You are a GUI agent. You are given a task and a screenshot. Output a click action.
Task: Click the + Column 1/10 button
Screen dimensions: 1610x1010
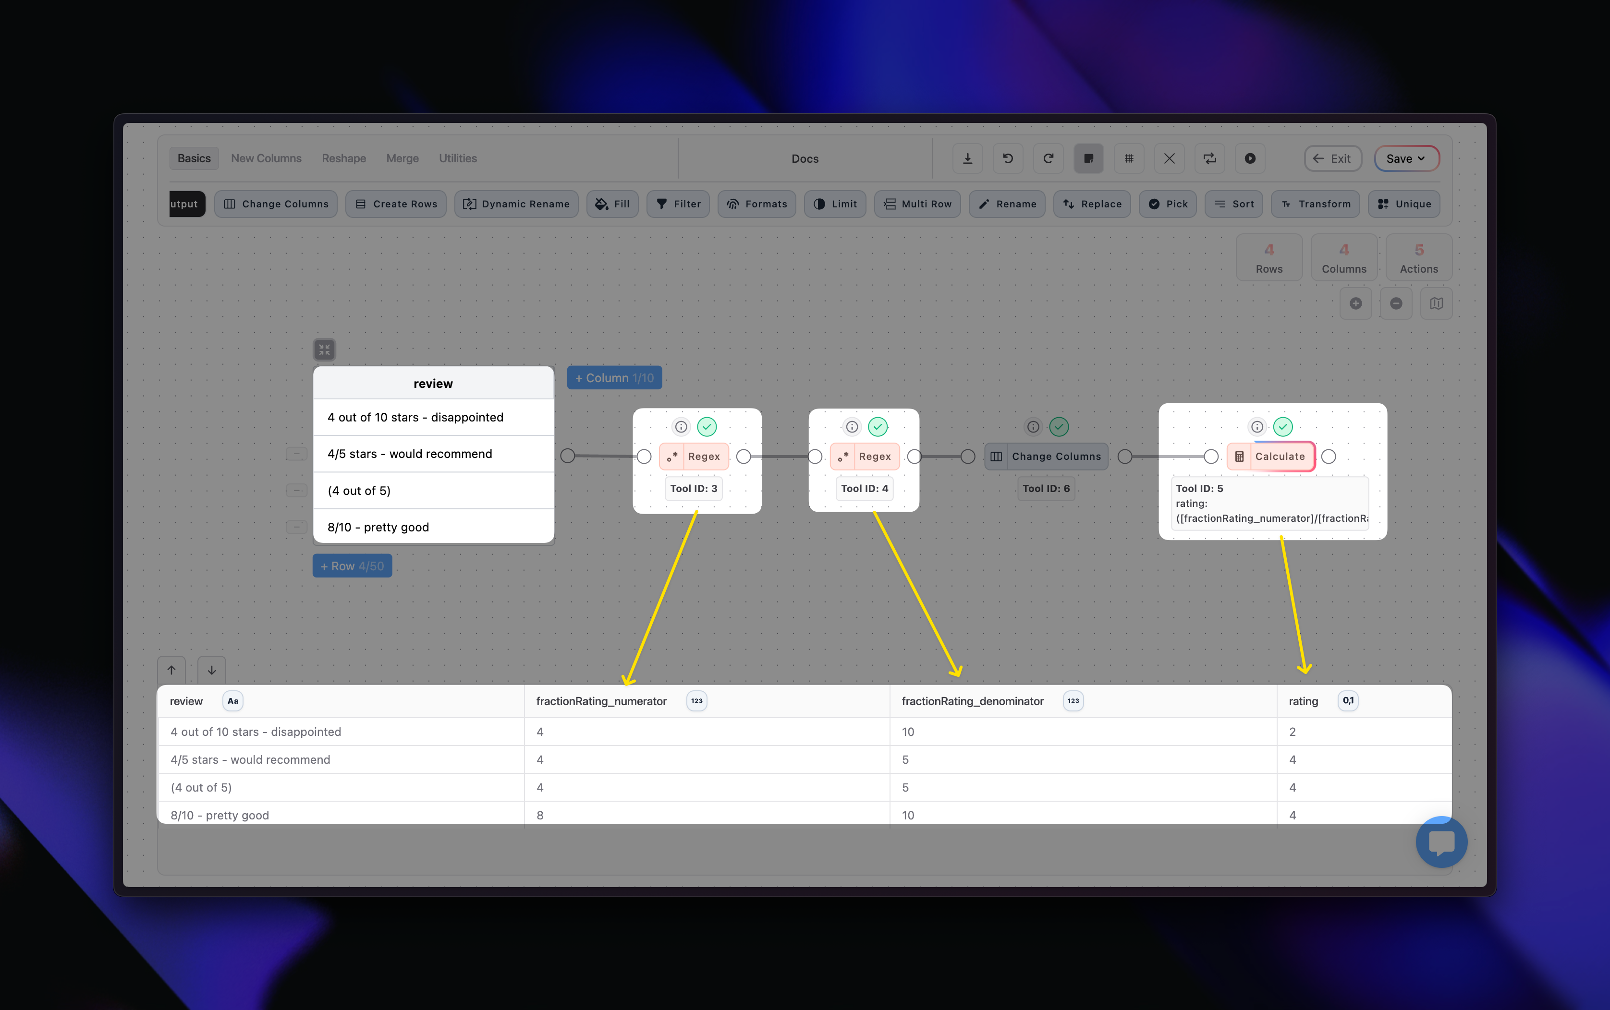coord(614,377)
